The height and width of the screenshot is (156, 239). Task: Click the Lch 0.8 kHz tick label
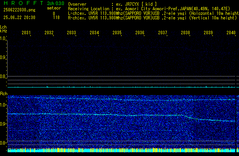(3, 76)
